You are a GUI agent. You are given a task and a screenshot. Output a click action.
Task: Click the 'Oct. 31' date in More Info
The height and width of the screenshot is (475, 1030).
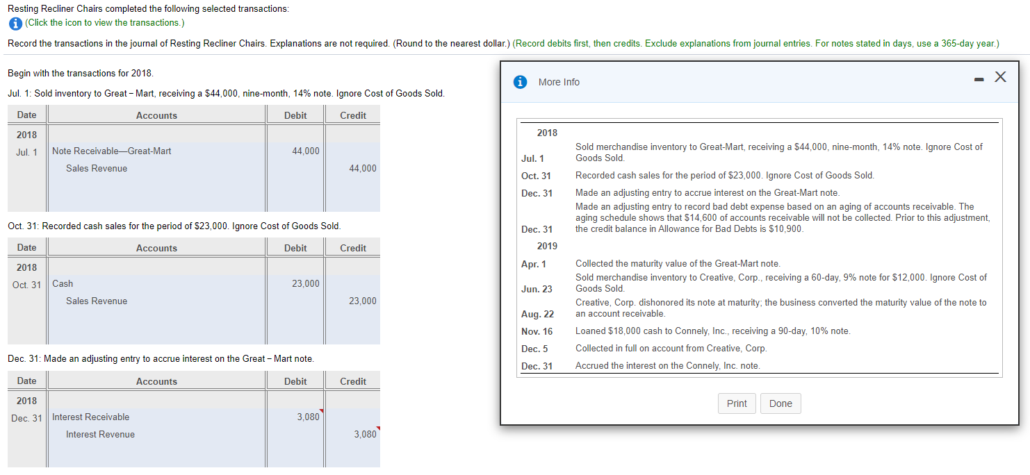point(536,176)
